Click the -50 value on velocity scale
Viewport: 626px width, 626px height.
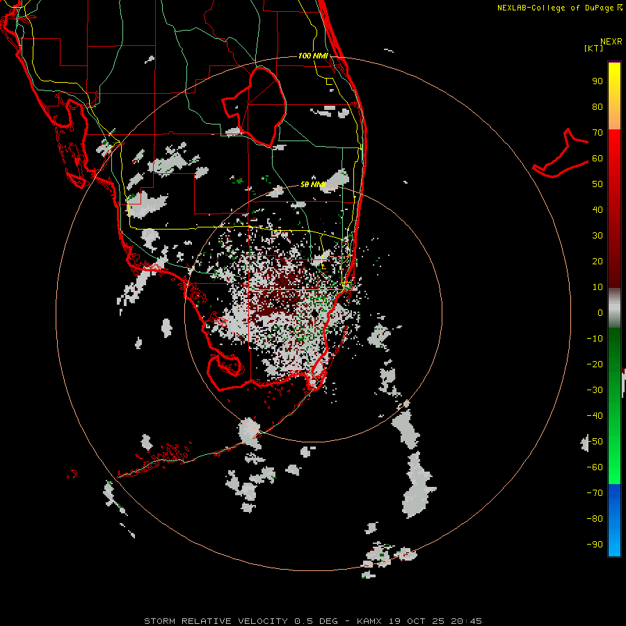pyautogui.click(x=595, y=442)
